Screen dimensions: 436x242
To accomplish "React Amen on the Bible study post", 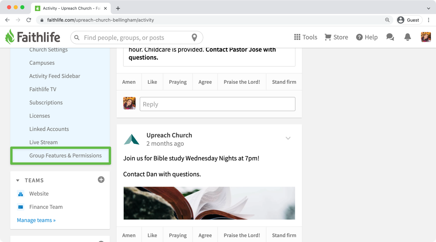I will (129, 235).
